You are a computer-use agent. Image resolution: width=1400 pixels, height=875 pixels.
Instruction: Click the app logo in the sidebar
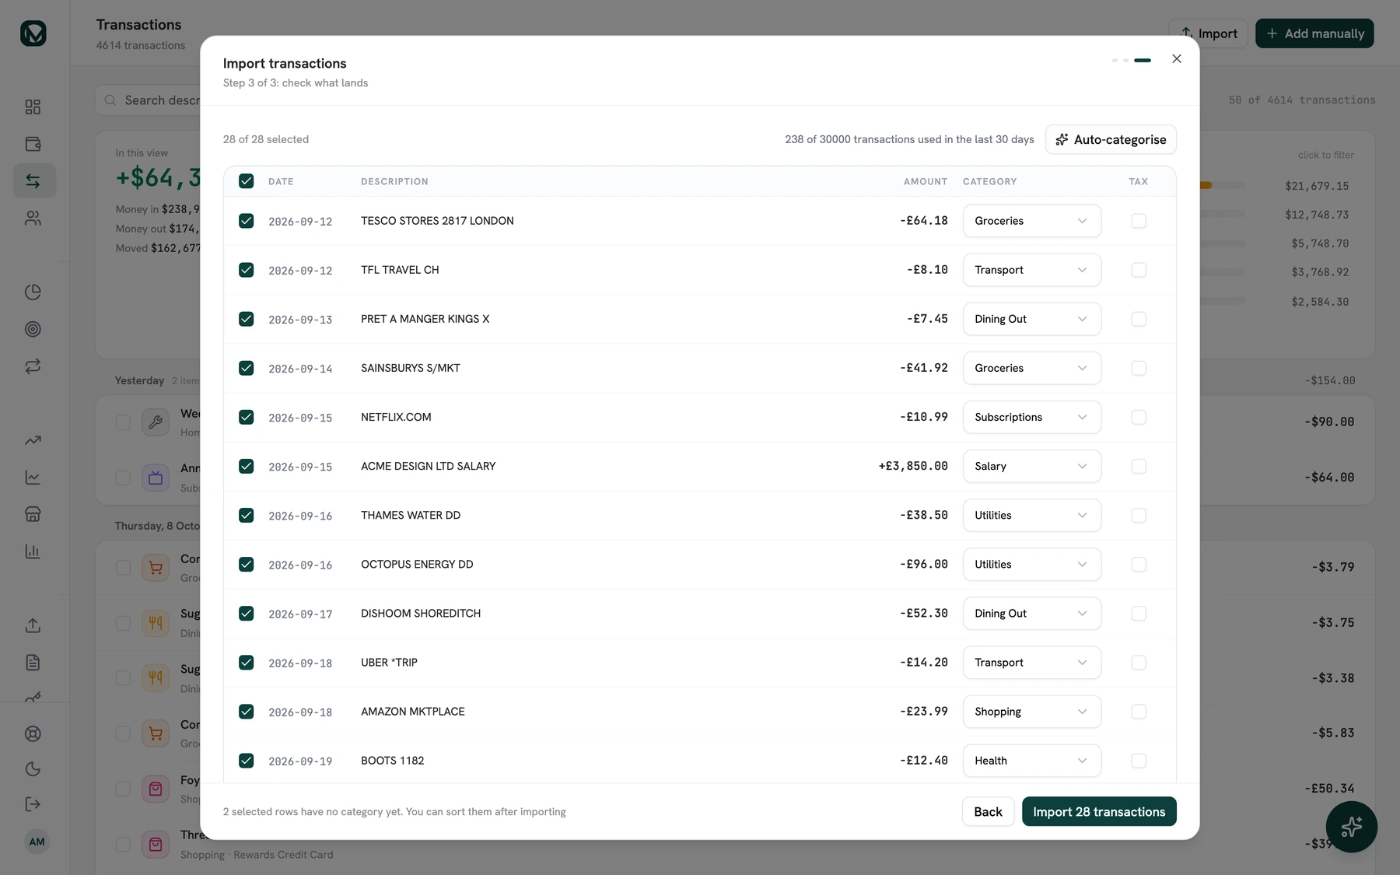33,33
